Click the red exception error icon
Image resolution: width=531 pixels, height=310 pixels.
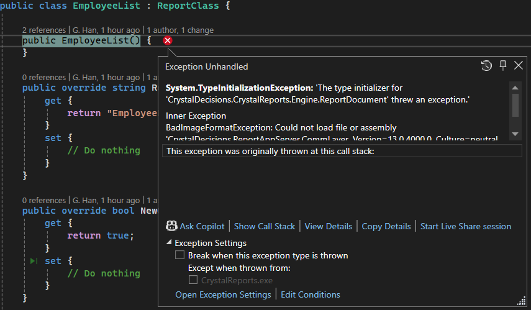(168, 40)
